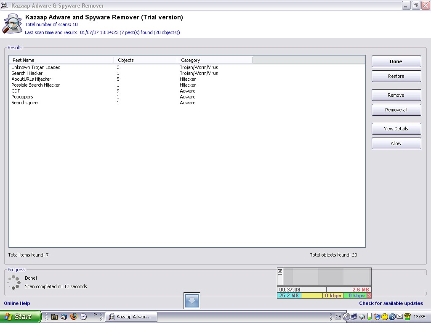Open the Online Help link
This screenshot has height=323, width=431.
pyautogui.click(x=17, y=303)
